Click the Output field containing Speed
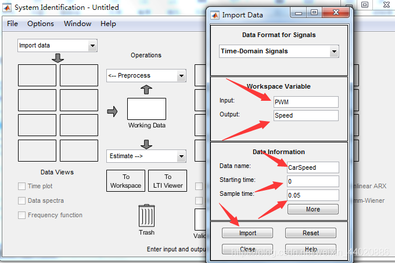Viewport: 395px width, 263px height. [306, 115]
